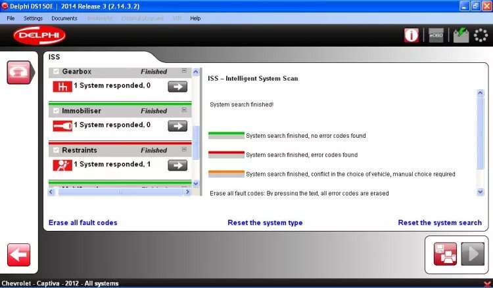Toggle the Restraints checkbox
Screen dimensions: 493x288
tap(56, 150)
